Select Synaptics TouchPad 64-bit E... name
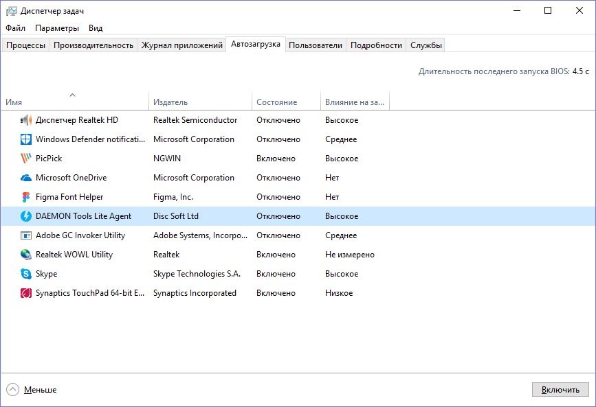This screenshot has width=596, height=407. 90,293
